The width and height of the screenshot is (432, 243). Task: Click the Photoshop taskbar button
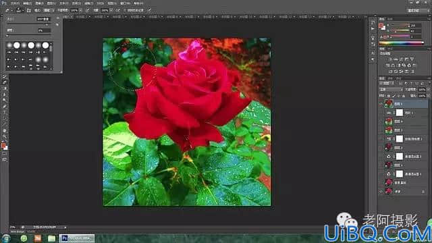tap(77, 238)
